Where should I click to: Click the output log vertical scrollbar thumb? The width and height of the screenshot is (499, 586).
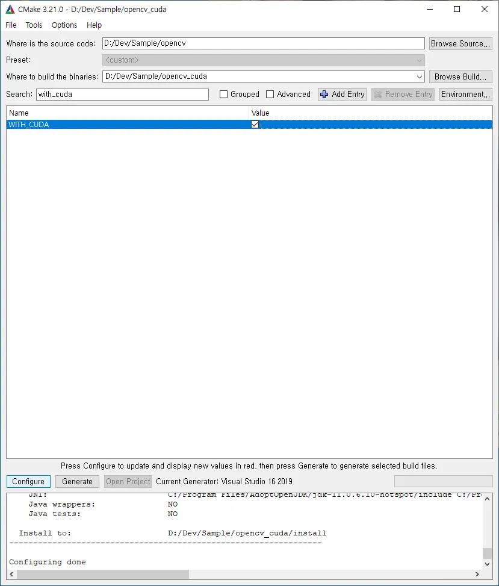tap(487, 553)
